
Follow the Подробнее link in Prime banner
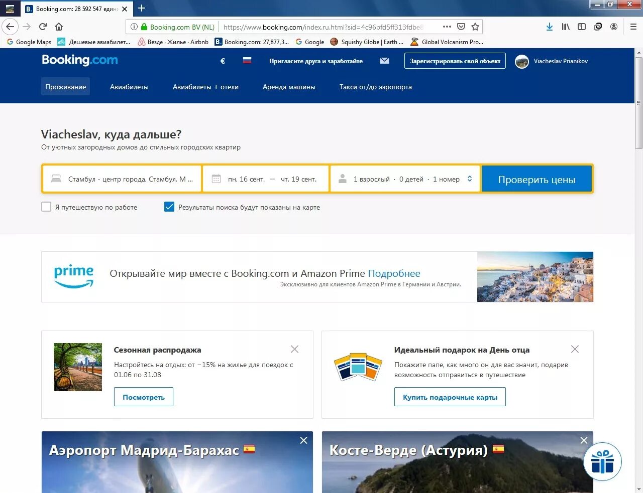coord(394,273)
